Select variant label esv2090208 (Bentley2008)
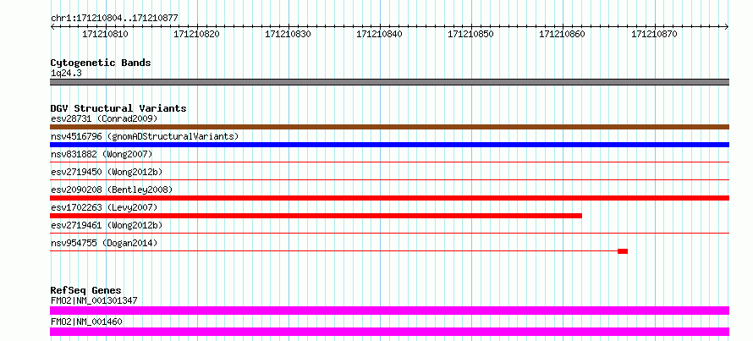 pyautogui.click(x=111, y=190)
